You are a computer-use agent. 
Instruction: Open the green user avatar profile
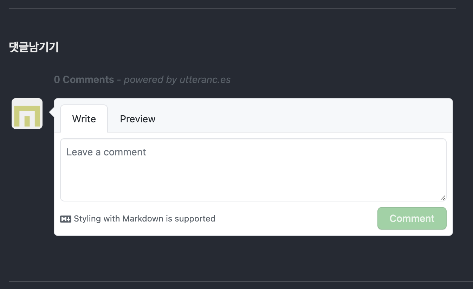point(27,114)
